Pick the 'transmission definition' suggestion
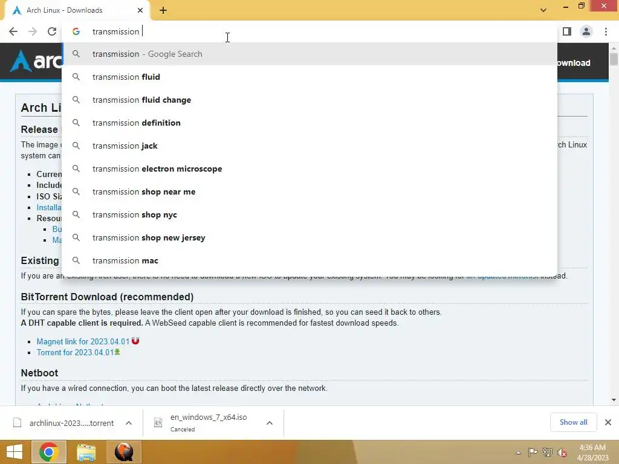The height and width of the screenshot is (464, 619). (309, 123)
